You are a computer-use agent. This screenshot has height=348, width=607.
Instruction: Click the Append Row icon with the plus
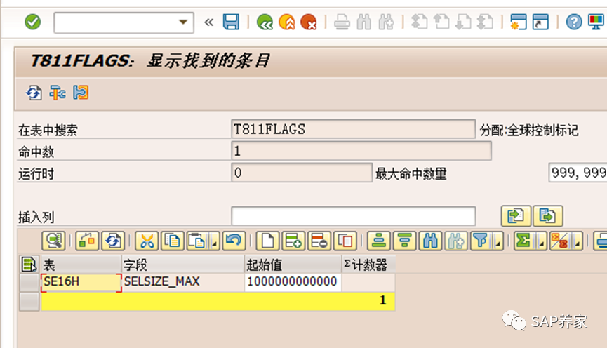[x=293, y=241]
